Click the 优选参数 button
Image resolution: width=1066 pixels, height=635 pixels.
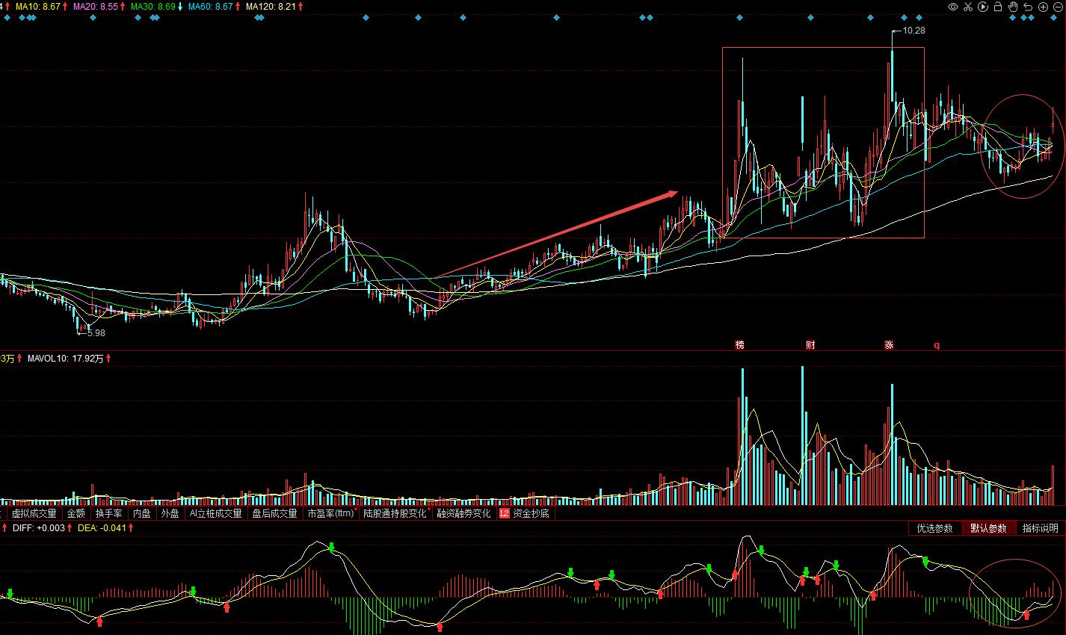(934, 528)
